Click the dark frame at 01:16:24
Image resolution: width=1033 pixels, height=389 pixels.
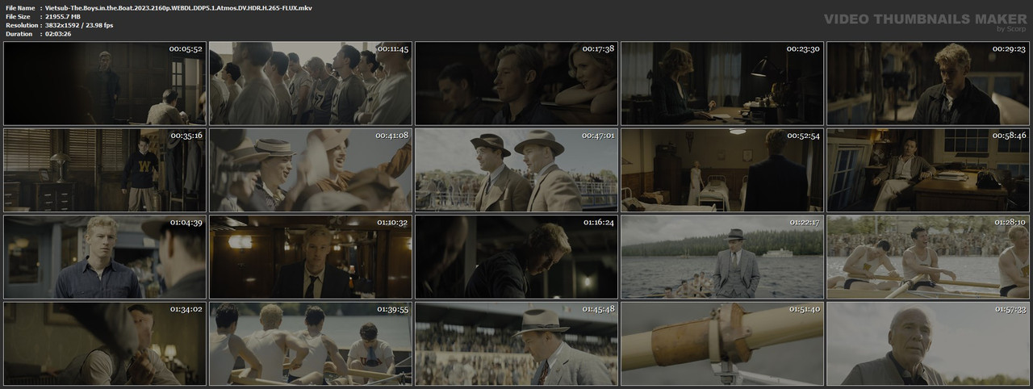click(516, 257)
